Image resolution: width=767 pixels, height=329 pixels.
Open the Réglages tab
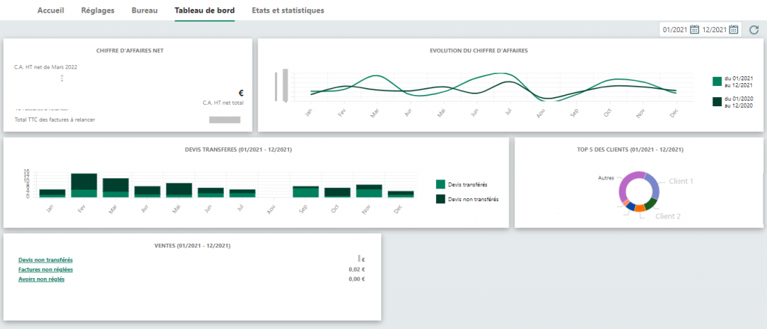tap(97, 11)
